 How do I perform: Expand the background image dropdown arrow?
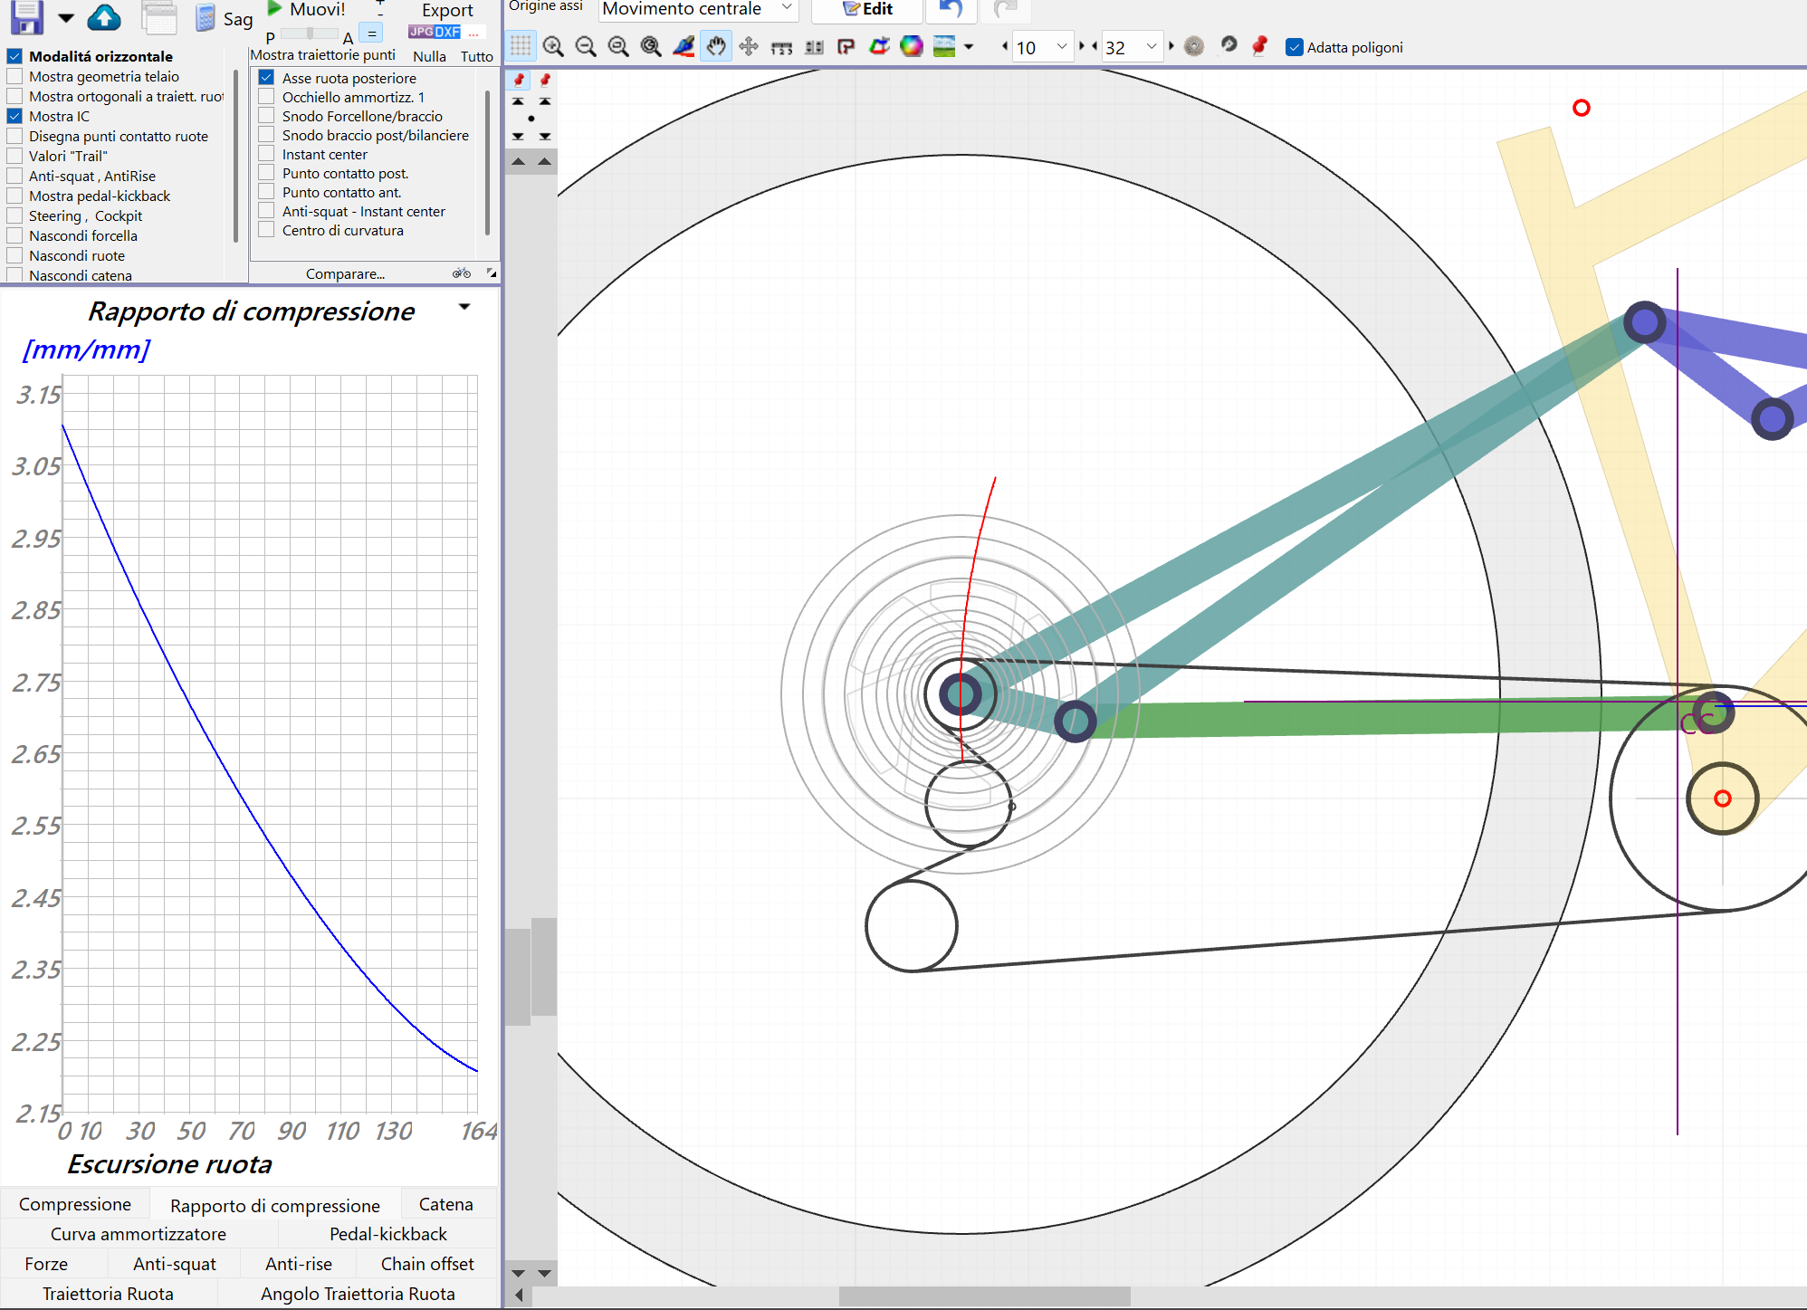[969, 47]
